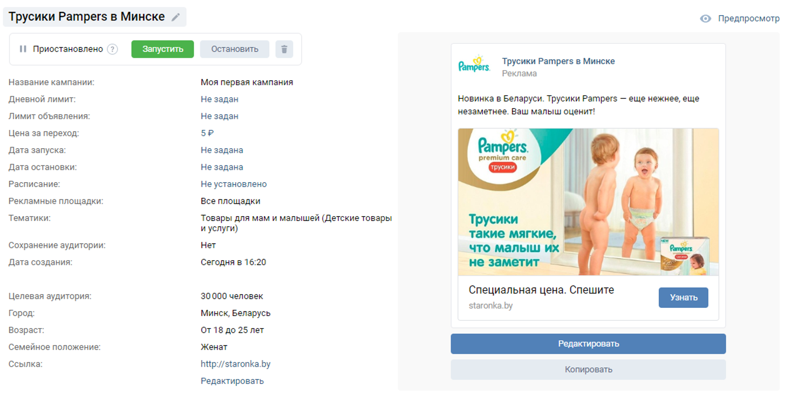Viewport: 791px width, 393px height.
Task: Click the ad banner image thumbnail
Action: pos(588,202)
